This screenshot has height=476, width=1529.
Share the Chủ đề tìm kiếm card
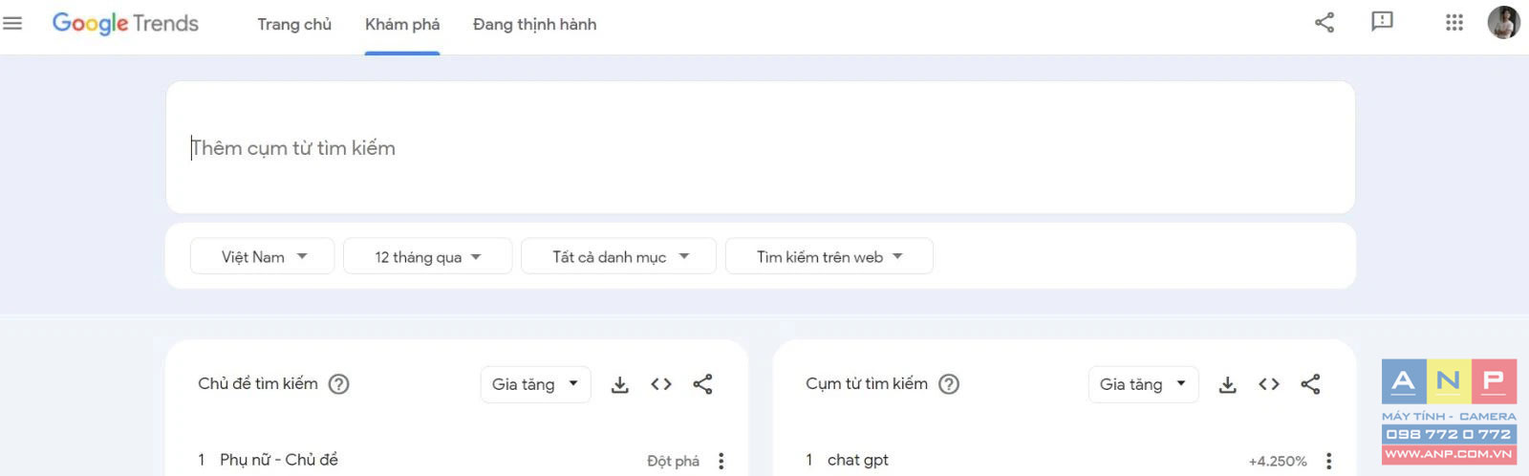pyautogui.click(x=702, y=384)
